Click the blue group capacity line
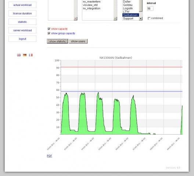Screen dimensions: 194x176 pyautogui.click(x=122, y=91)
